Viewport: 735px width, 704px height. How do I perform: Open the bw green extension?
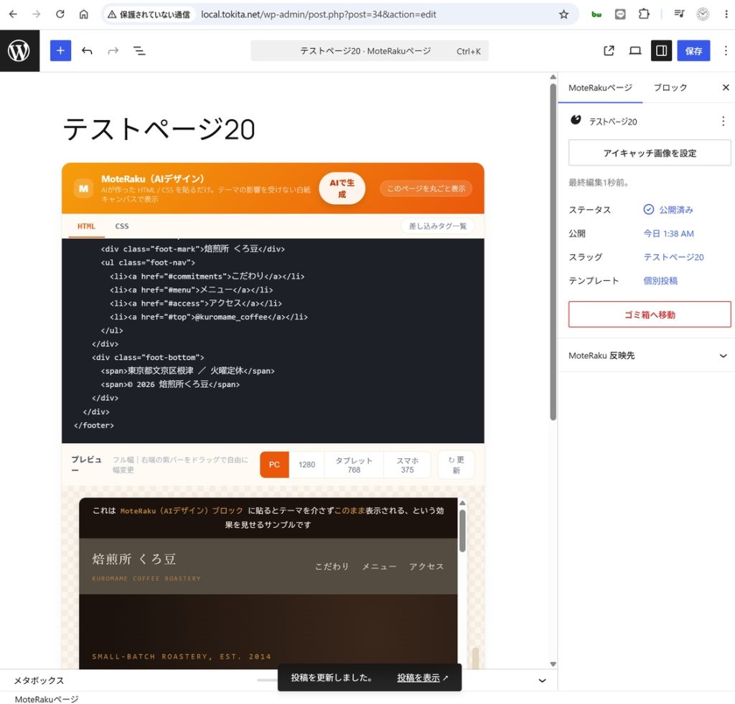pos(596,14)
